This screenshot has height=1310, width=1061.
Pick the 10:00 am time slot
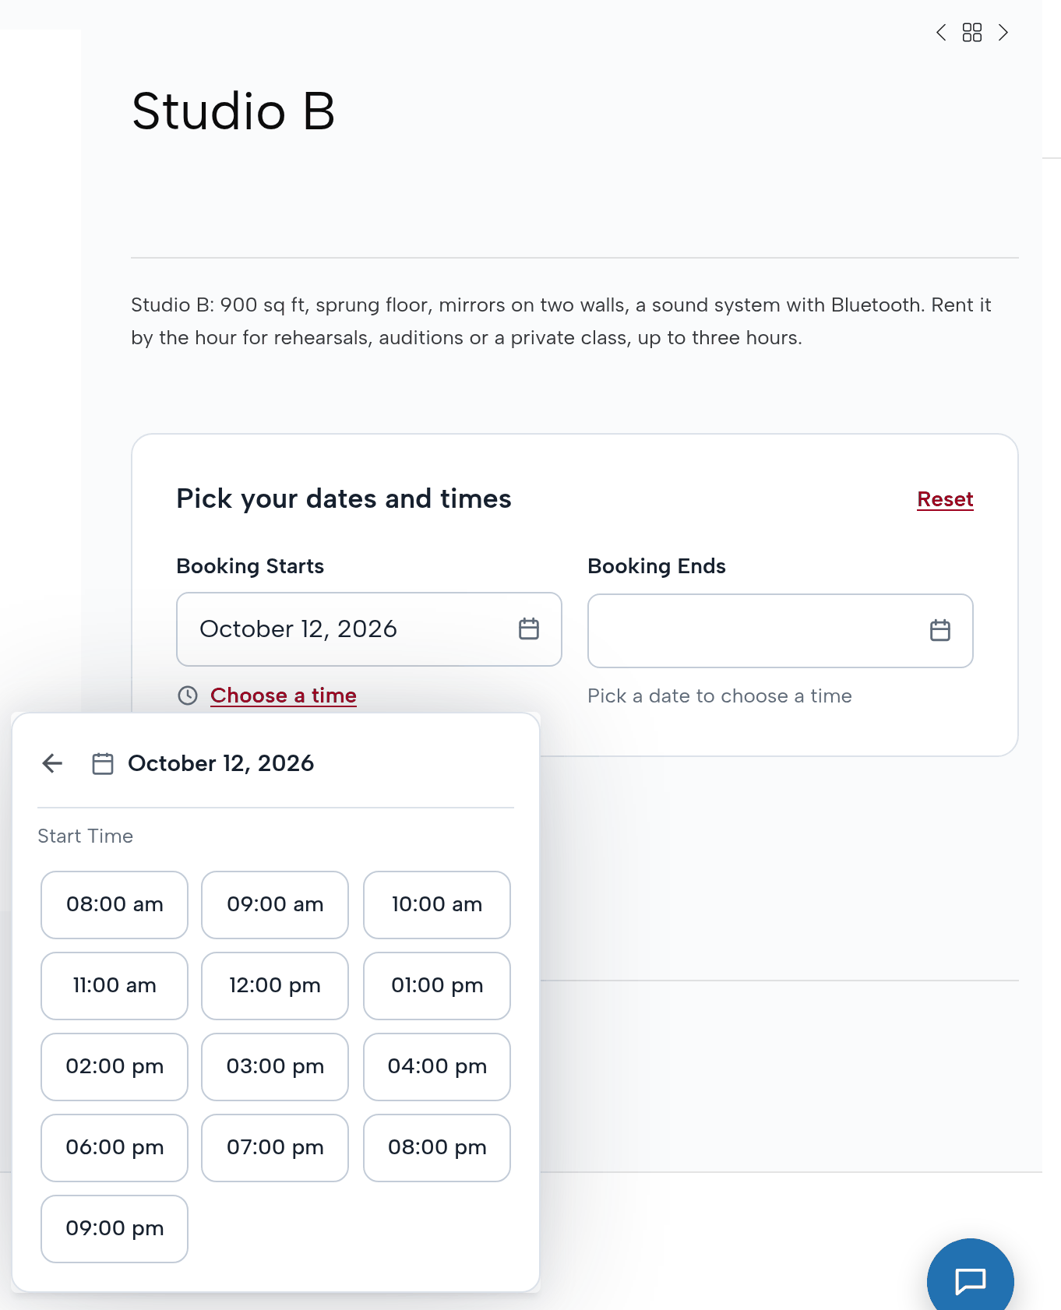437,905
